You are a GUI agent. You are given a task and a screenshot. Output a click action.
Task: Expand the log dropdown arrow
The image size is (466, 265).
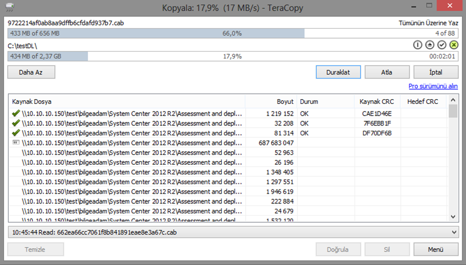(x=454, y=232)
